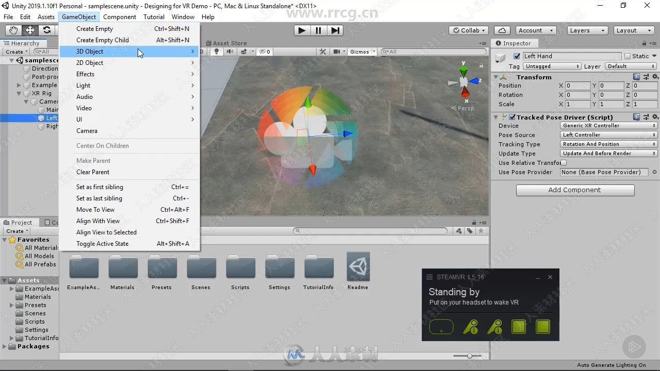
Task: Click the scene search field
Action: tap(434, 52)
